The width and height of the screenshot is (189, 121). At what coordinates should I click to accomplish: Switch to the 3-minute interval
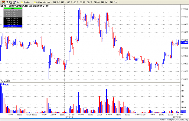(x=70, y=2)
